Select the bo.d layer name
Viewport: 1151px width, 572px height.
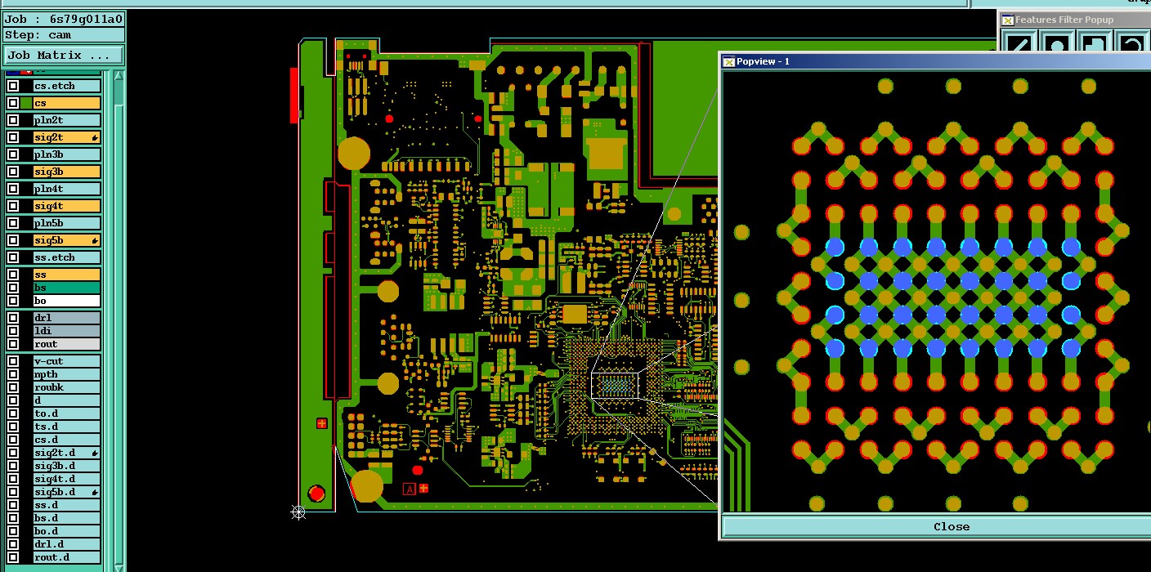click(x=67, y=531)
